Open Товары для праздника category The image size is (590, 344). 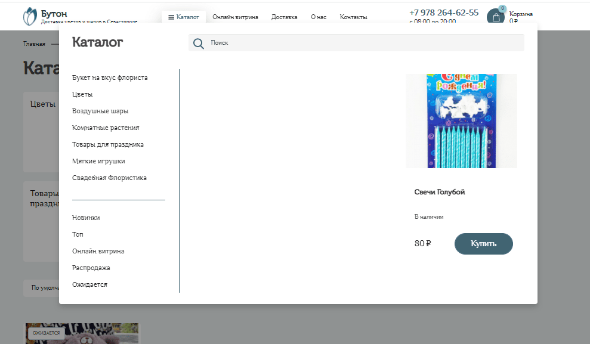(x=108, y=144)
